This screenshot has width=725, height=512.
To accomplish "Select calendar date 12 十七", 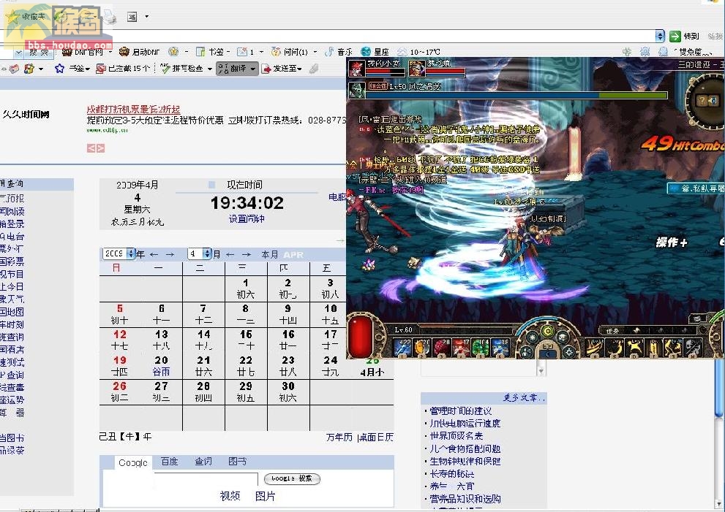I will [x=120, y=340].
